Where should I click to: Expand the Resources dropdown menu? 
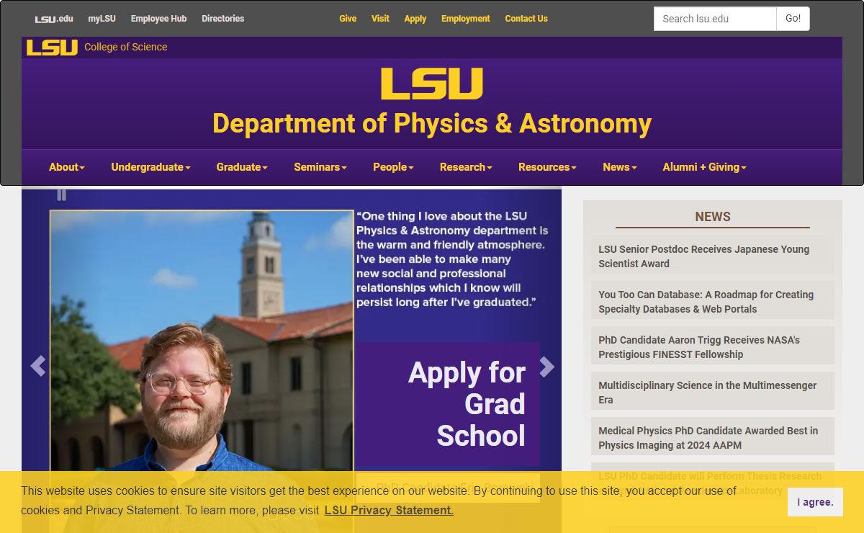(x=547, y=167)
